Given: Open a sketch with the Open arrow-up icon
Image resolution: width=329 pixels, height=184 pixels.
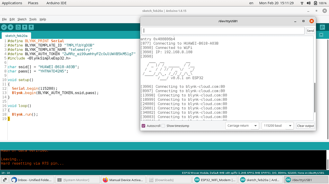Looking at the screenshot, I should [x=24, y=27].
